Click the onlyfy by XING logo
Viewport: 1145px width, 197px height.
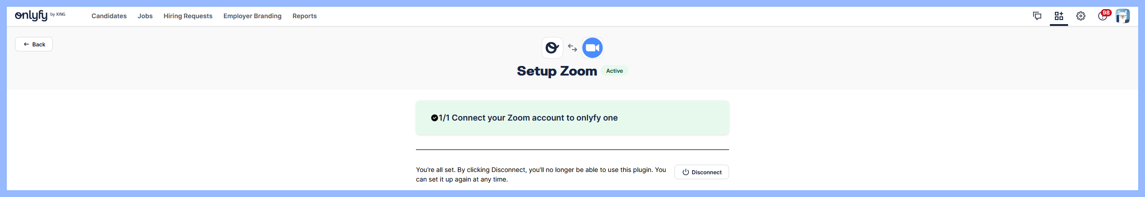(x=40, y=15)
